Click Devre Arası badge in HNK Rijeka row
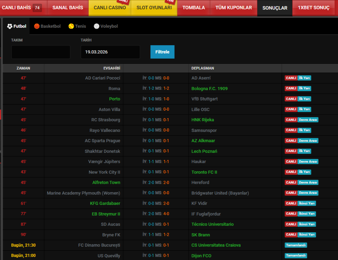The height and width of the screenshot is (260, 338). click(x=308, y=120)
